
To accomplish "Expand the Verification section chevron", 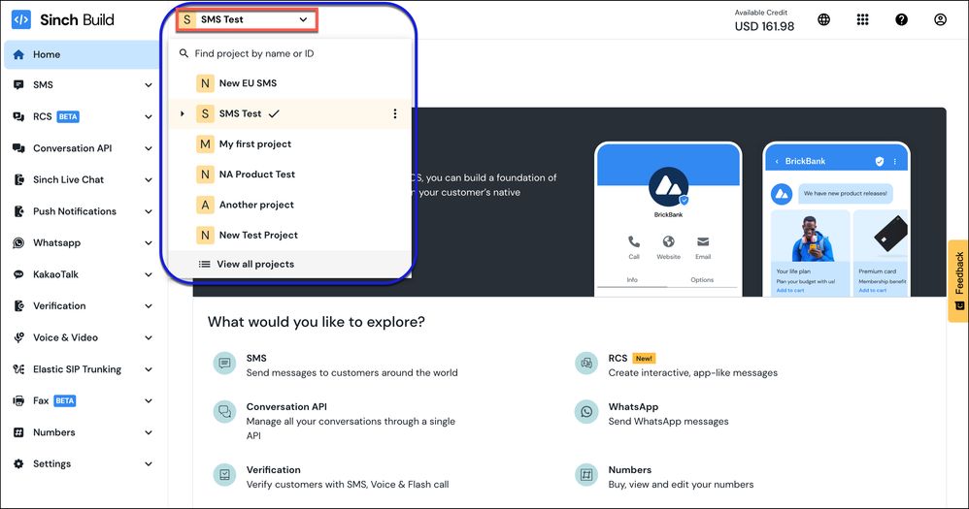I will point(149,306).
